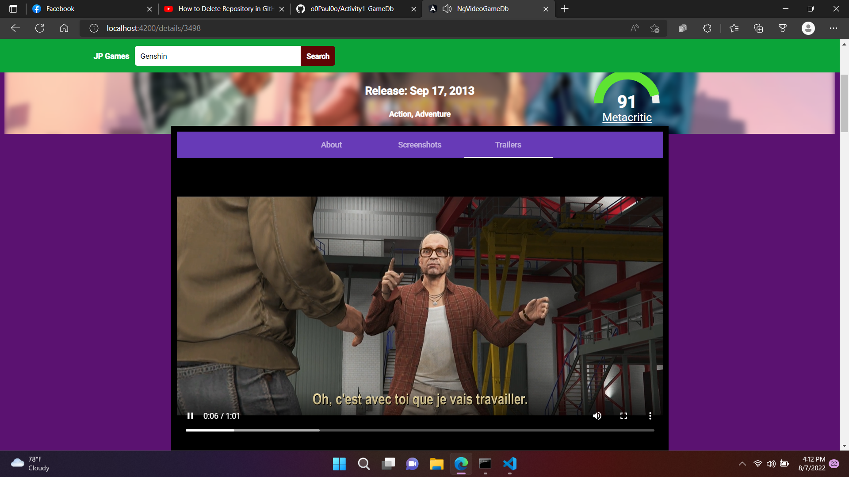
Task: Click the Search button
Action: tap(317, 56)
